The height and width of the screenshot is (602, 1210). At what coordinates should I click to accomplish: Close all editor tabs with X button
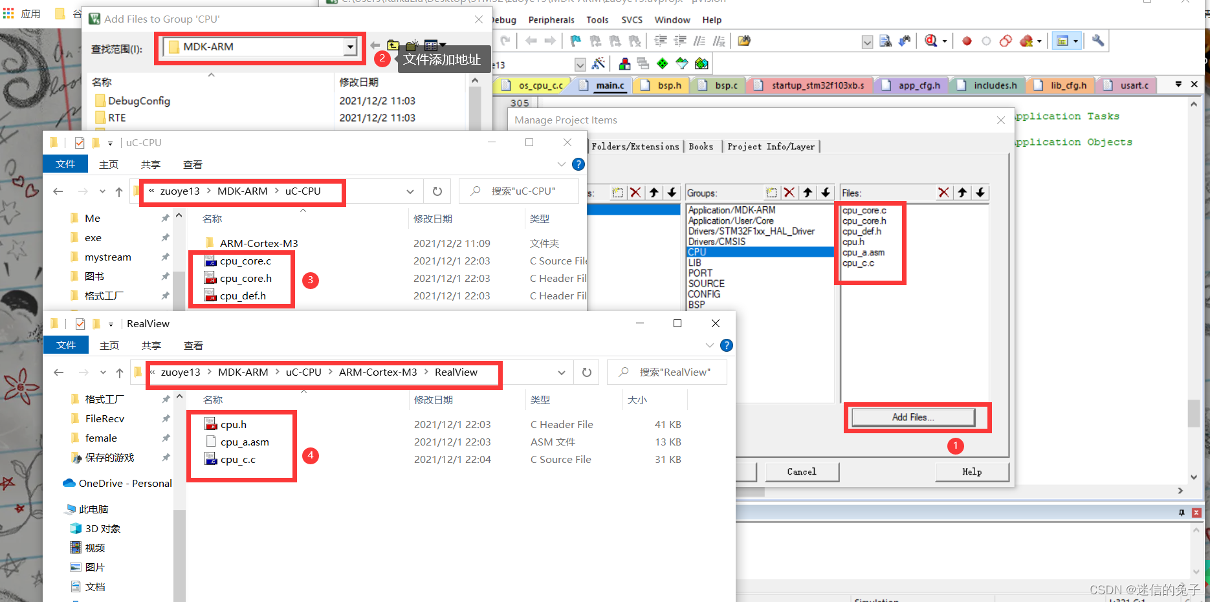(x=1194, y=85)
